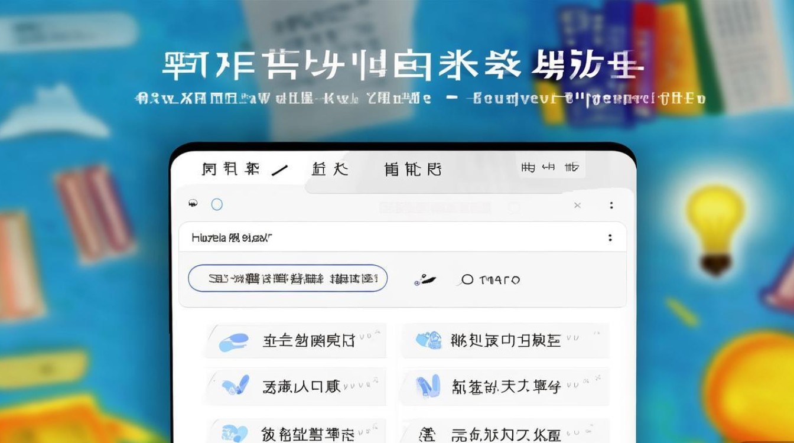The width and height of the screenshot is (794, 443).
Task: Select the three-character tab before the gray button
Action: (412, 170)
